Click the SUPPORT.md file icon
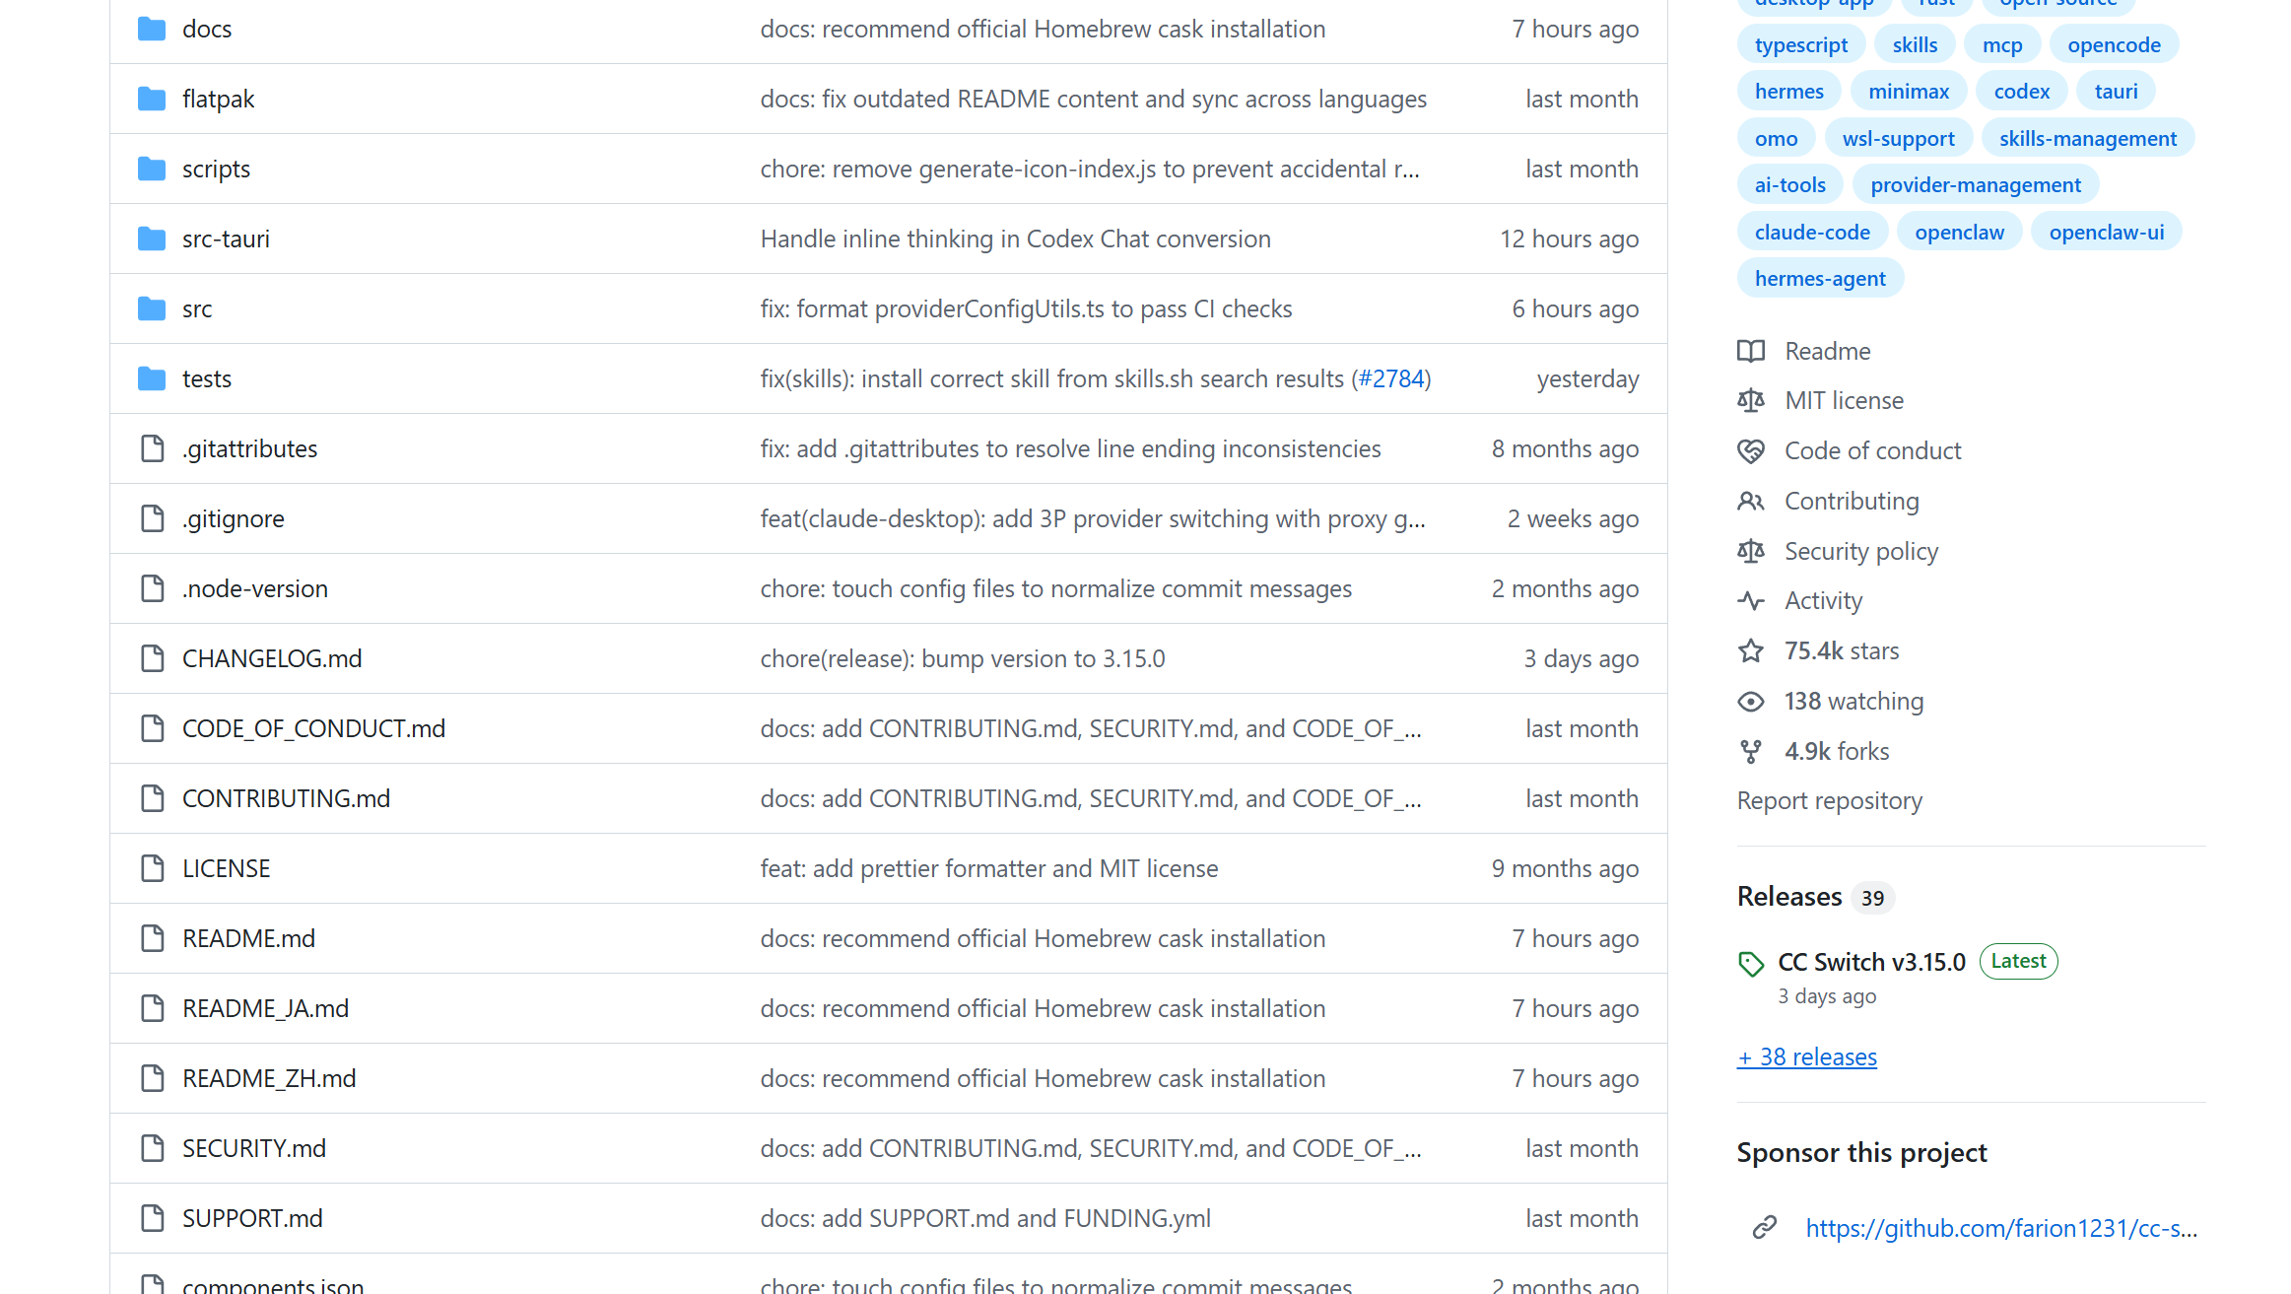Viewport: 2291px width, 1294px height. 153,1218
